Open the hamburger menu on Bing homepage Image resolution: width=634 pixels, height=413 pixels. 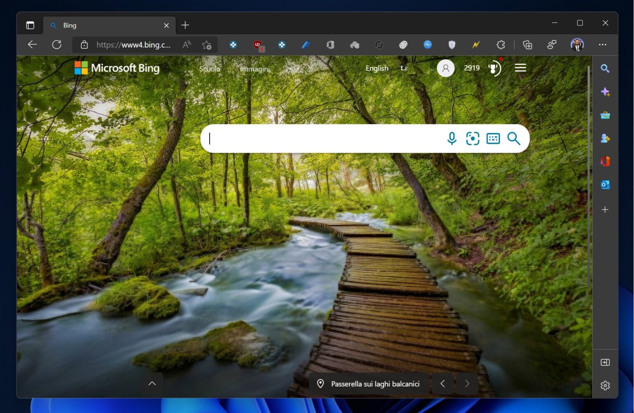(520, 68)
